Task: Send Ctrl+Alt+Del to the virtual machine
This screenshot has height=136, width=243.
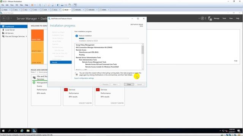Action: (40, 5)
